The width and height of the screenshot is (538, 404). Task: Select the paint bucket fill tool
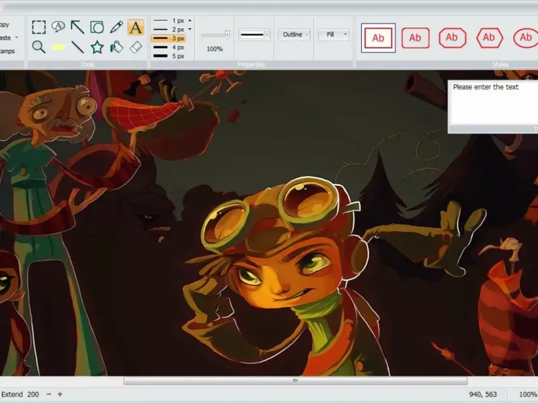(117, 47)
